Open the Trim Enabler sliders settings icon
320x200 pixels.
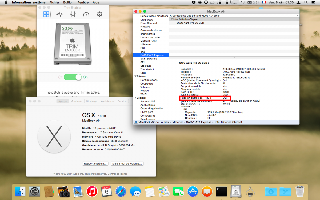coord(73,14)
